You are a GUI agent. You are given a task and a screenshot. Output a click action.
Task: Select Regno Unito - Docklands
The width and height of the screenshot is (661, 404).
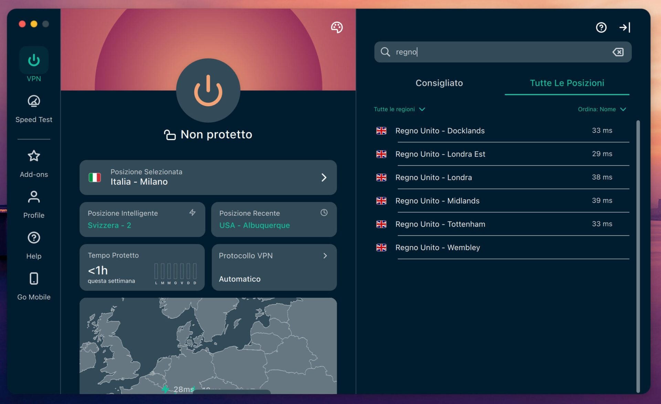click(x=503, y=131)
